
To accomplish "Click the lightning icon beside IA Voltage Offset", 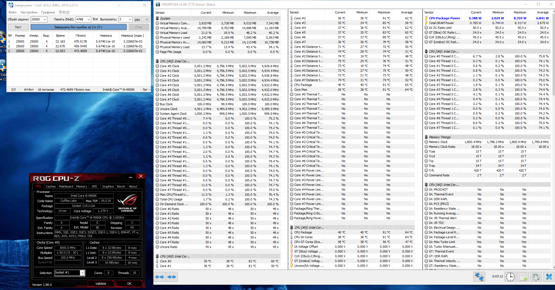I will point(292,247).
